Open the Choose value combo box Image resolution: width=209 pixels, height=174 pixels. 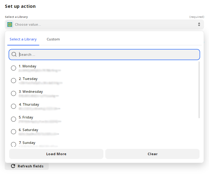[x=104, y=24]
